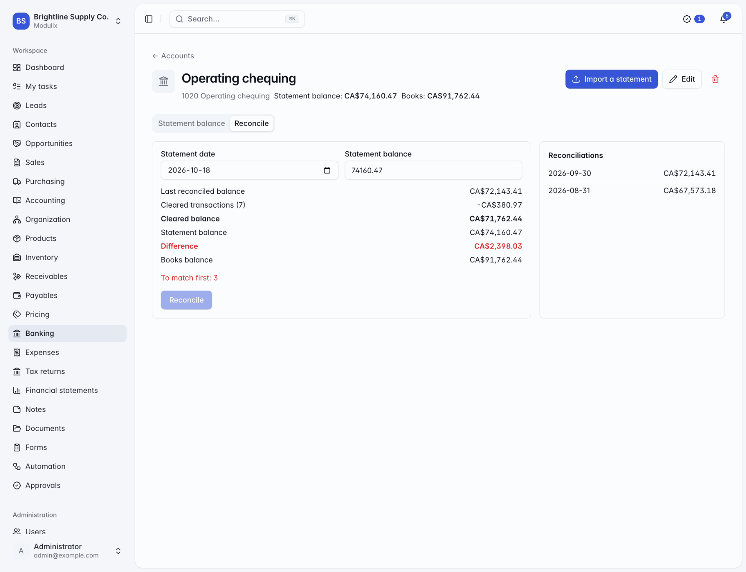Open Contacts in sidebar
The image size is (746, 572).
click(68, 124)
